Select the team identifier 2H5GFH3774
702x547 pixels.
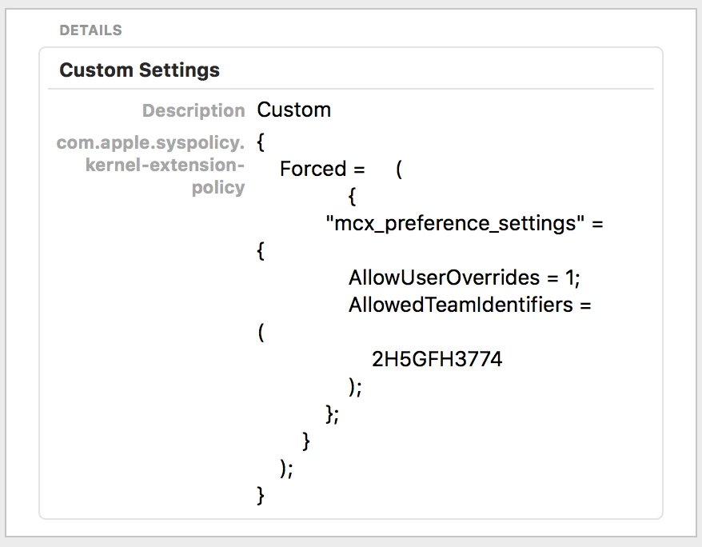(x=437, y=359)
